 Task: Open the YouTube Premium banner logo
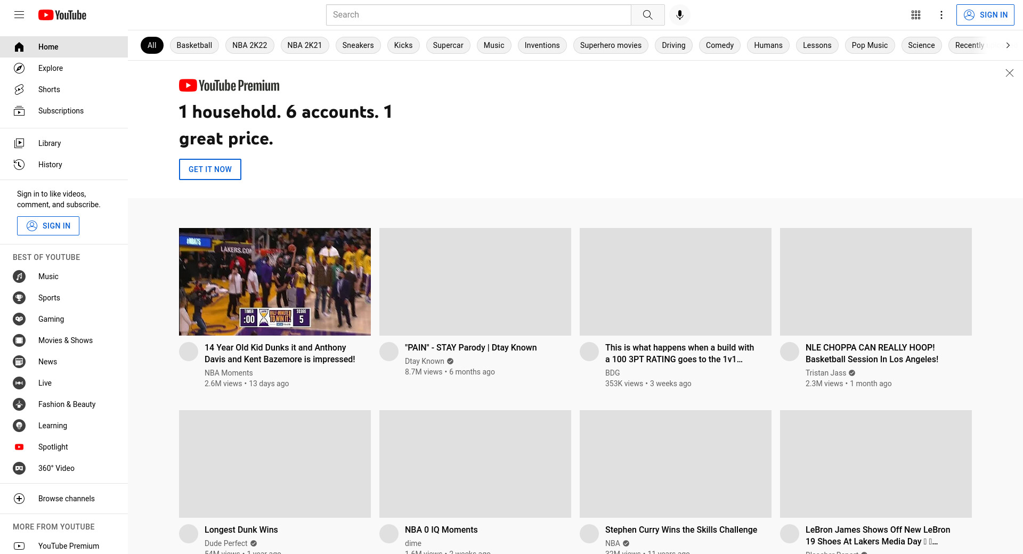coord(229,85)
